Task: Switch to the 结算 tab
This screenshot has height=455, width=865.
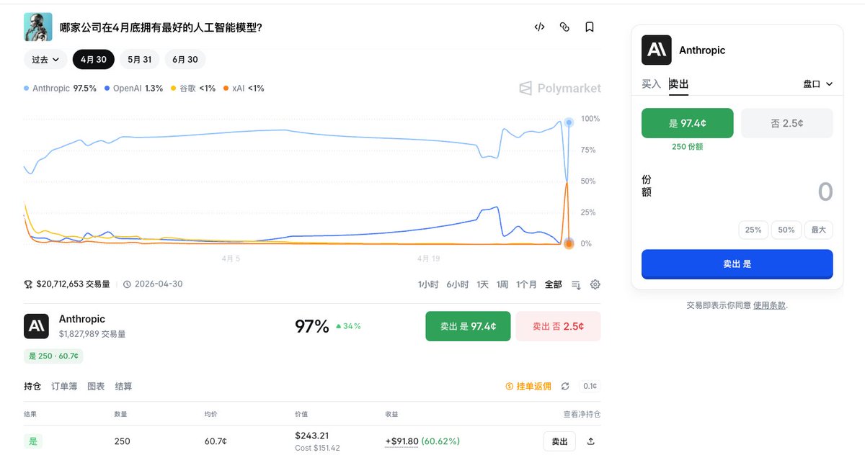Action: tap(124, 387)
